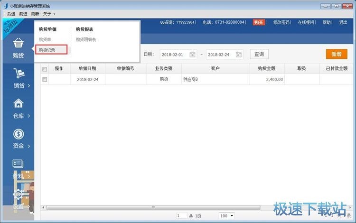Click the 业务类别 column header
The width and height of the screenshot is (356, 223).
pyautogui.click(x=164, y=68)
